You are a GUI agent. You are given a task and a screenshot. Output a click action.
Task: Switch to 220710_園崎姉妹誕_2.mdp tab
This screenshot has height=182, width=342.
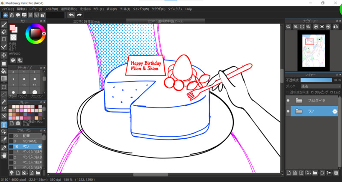[165, 21]
